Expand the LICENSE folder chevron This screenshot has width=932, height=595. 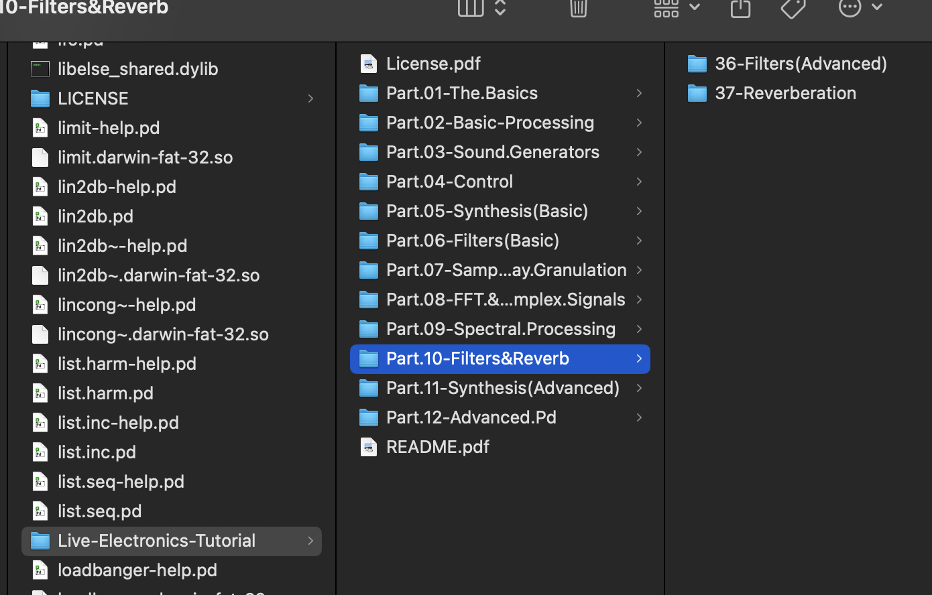pyautogui.click(x=310, y=98)
